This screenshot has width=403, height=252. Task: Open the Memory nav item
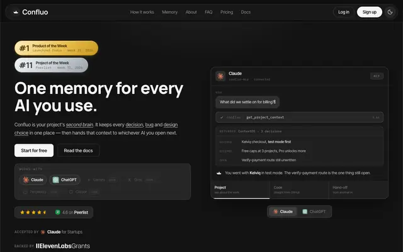point(169,12)
